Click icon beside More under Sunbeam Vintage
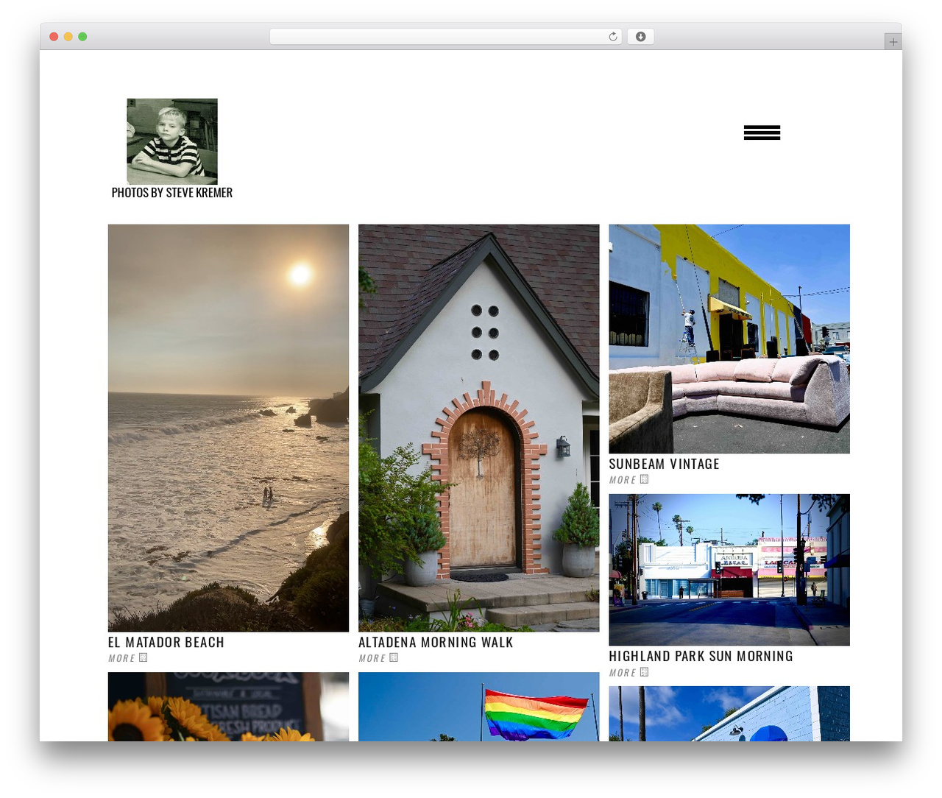The width and height of the screenshot is (942, 798). [x=644, y=479]
